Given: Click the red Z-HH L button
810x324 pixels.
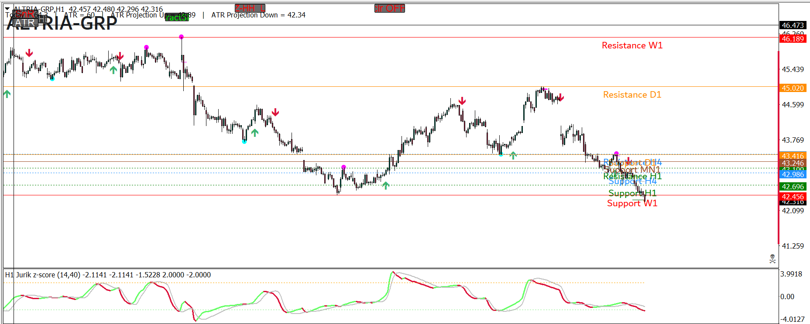Looking at the screenshot, I should 250,8.
